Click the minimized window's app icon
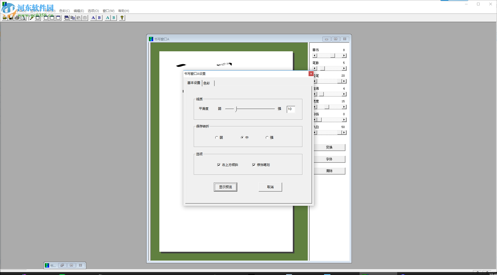The height and width of the screenshot is (275, 497). click(x=47, y=265)
